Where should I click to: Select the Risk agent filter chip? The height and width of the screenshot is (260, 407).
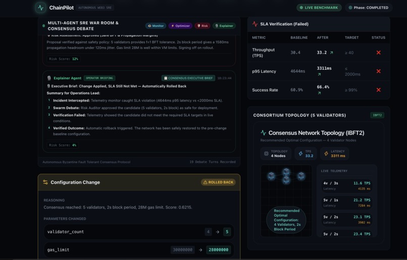202,26
